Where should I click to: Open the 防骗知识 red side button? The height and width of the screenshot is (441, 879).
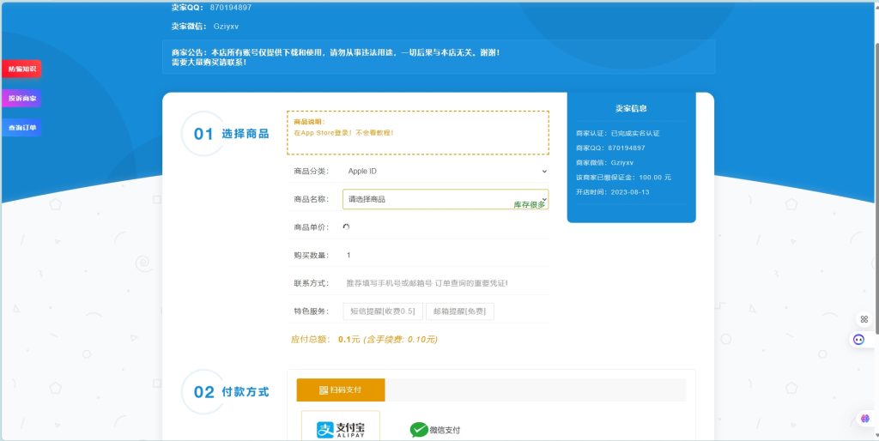pos(21,69)
